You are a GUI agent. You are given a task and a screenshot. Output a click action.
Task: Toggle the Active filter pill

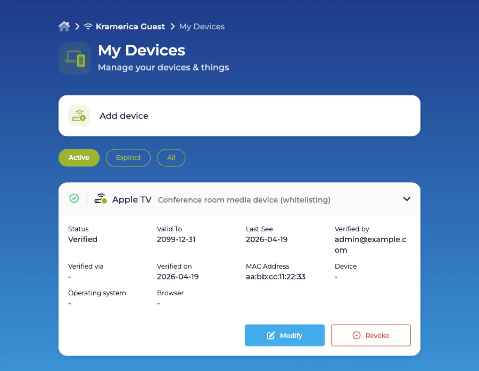click(x=79, y=157)
